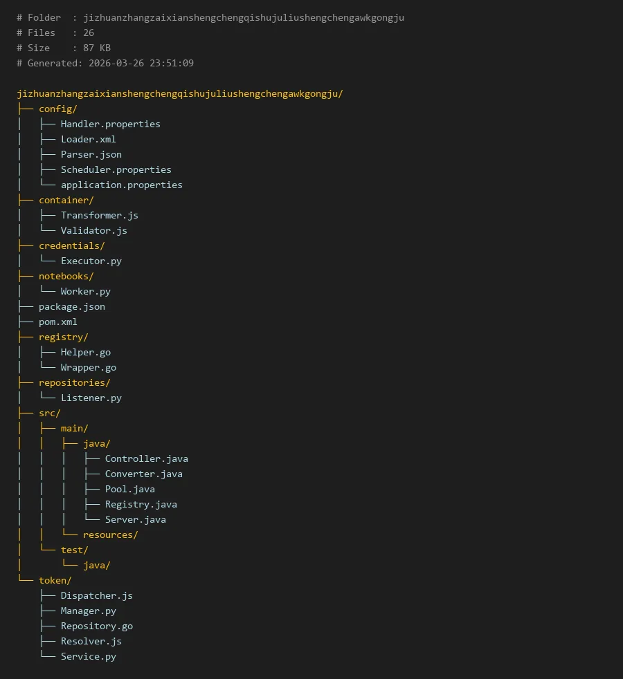Expand the config/ folder

pyautogui.click(x=57, y=109)
